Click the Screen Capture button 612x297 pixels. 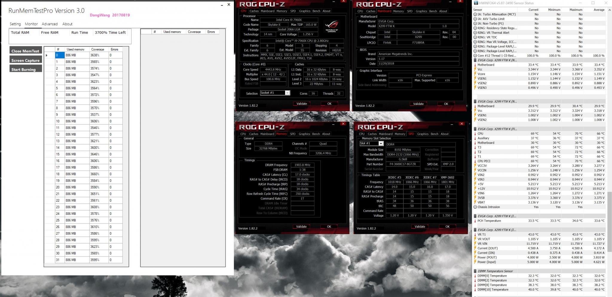pyautogui.click(x=25, y=60)
